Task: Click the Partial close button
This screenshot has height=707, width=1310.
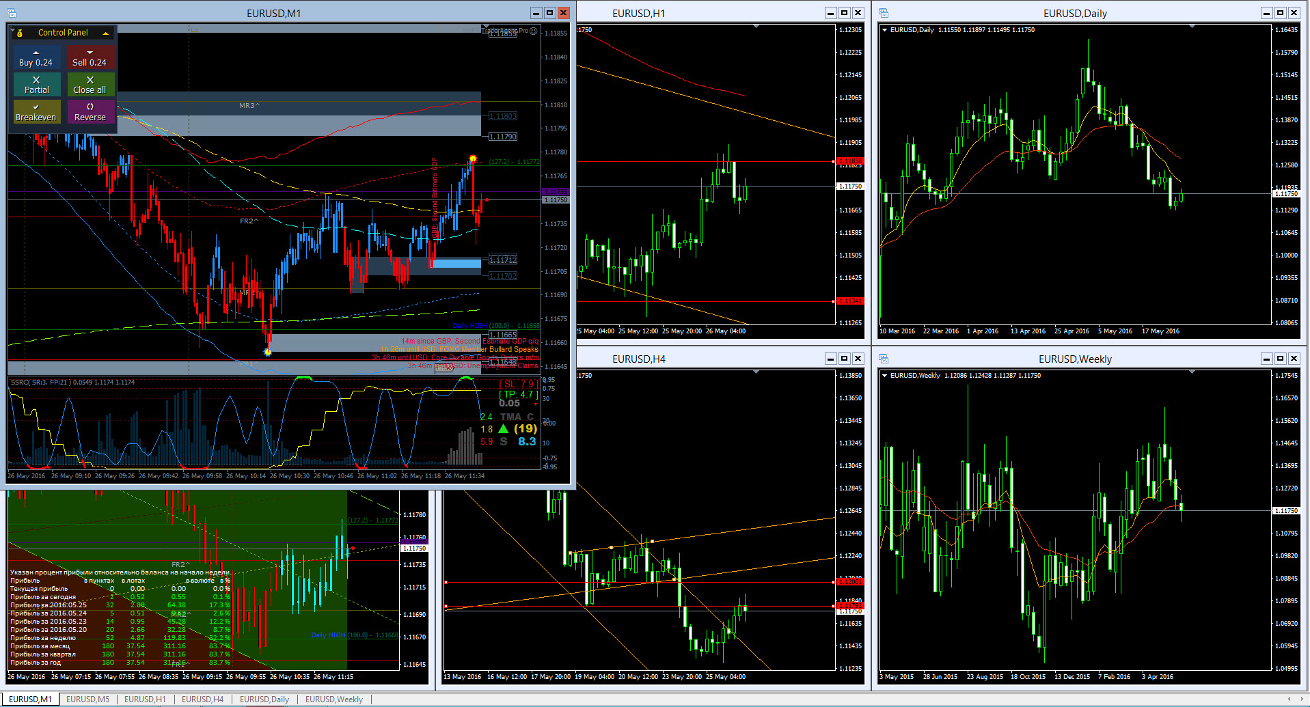Action: tap(36, 85)
